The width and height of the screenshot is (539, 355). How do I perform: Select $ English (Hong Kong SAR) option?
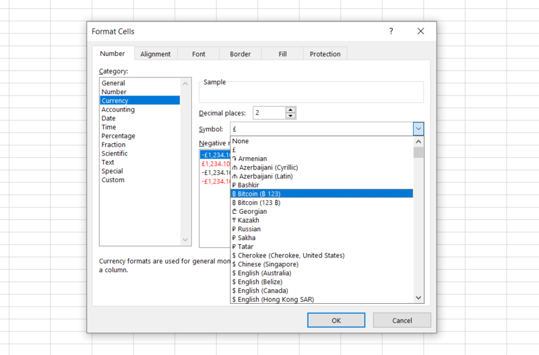pyautogui.click(x=322, y=299)
